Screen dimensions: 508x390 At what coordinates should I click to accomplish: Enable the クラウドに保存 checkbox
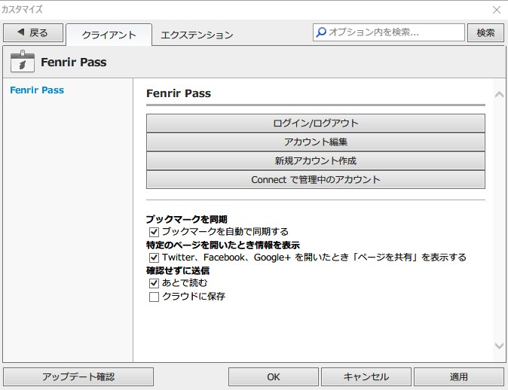tap(154, 297)
